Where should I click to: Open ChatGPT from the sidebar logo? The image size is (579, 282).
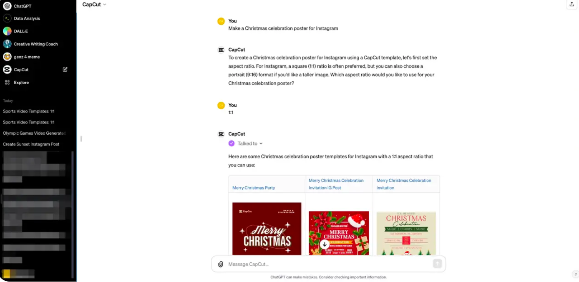[7, 6]
